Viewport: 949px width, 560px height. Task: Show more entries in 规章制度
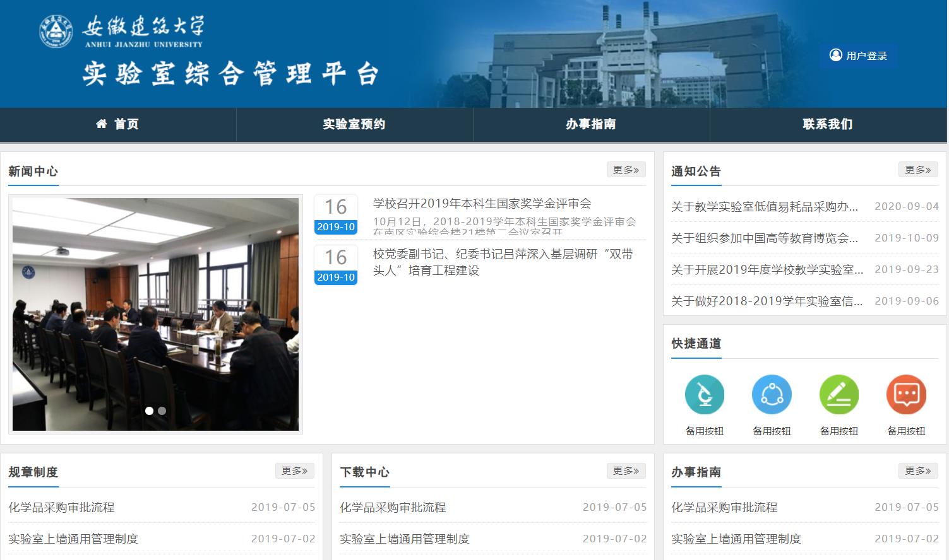(x=294, y=470)
